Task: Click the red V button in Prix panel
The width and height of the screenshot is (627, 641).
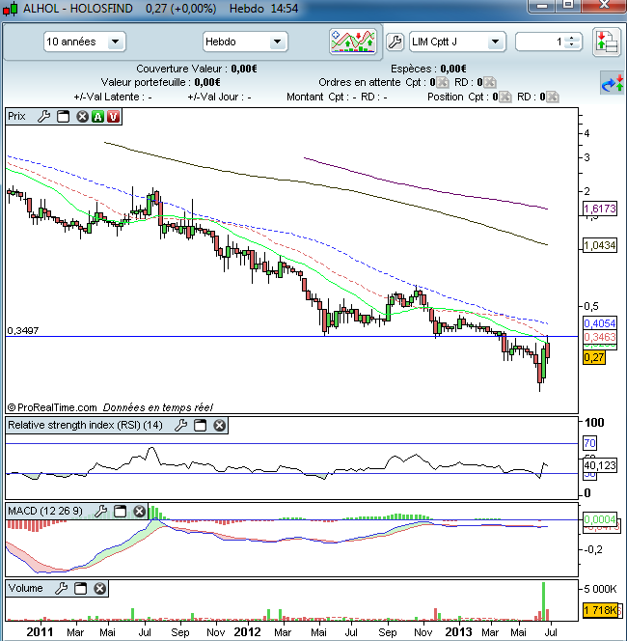Action: click(113, 117)
